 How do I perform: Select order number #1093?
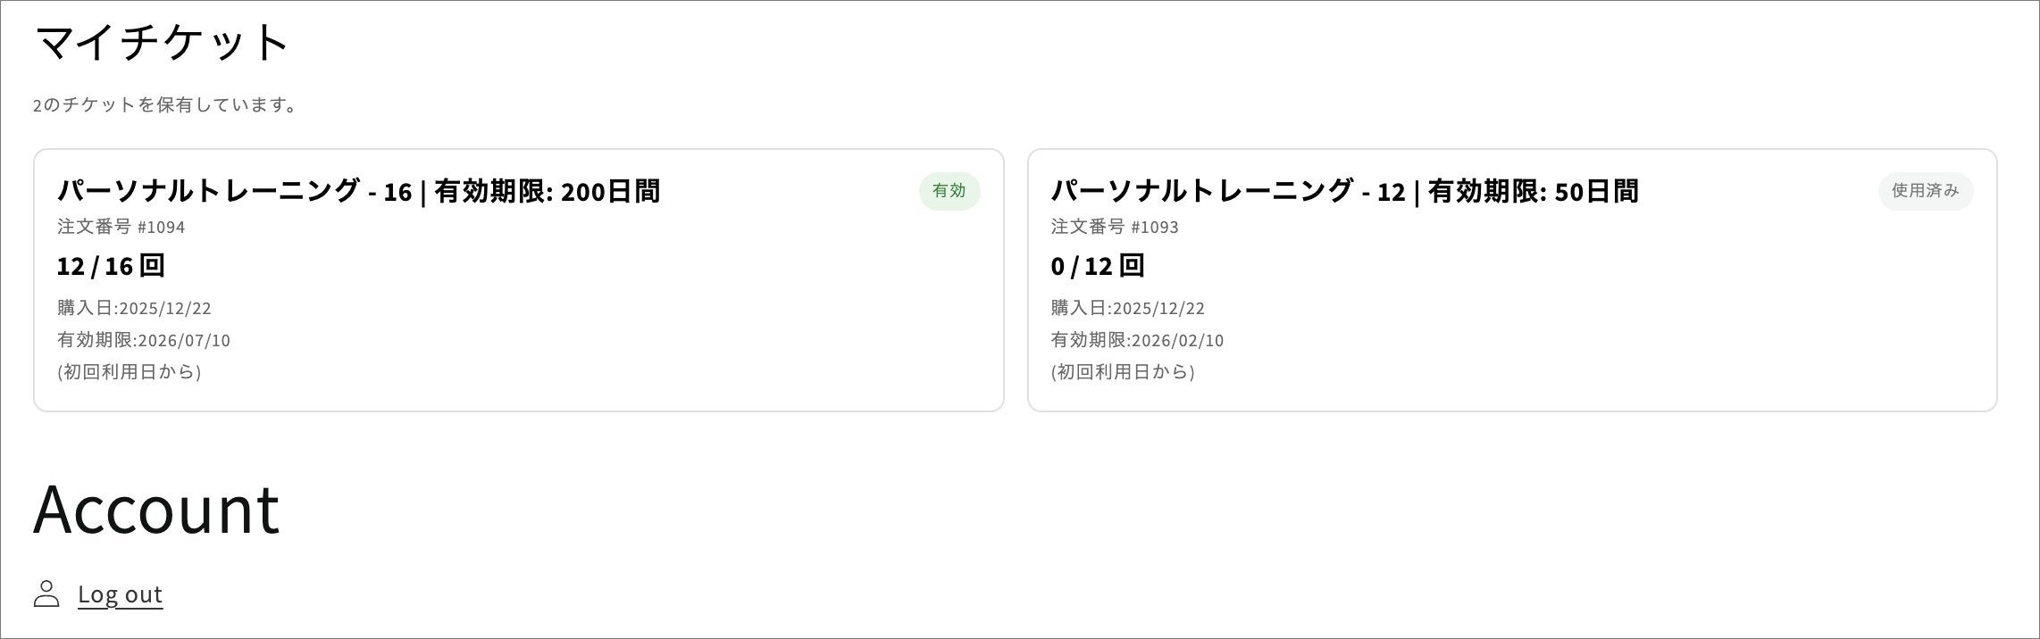[x=1115, y=227]
